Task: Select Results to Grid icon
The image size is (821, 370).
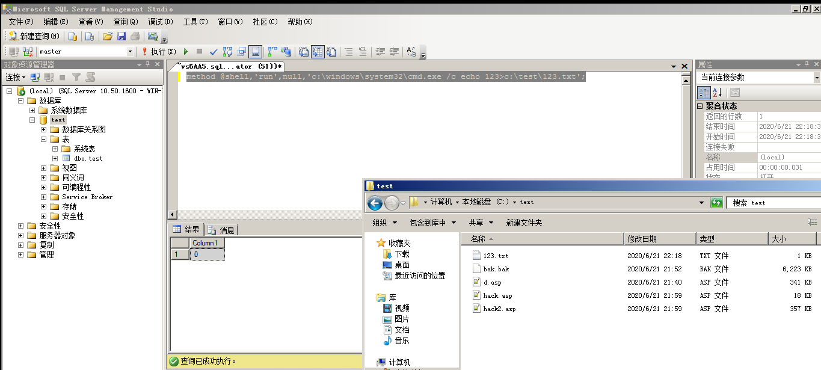Action: pos(318,52)
